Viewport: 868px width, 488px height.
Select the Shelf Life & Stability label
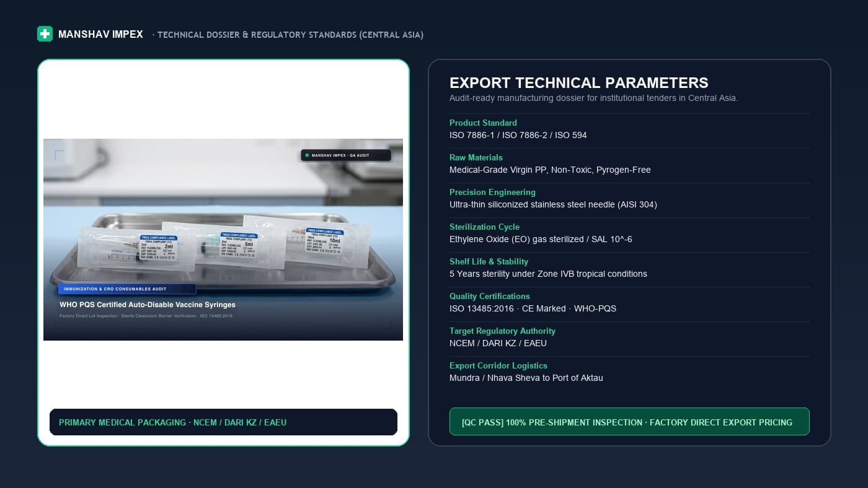[x=489, y=261]
